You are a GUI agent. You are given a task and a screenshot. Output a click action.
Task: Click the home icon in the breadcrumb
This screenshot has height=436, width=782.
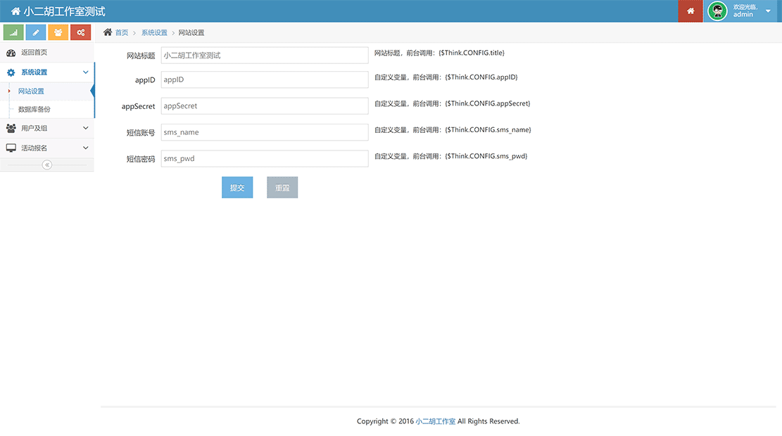coord(108,32)
